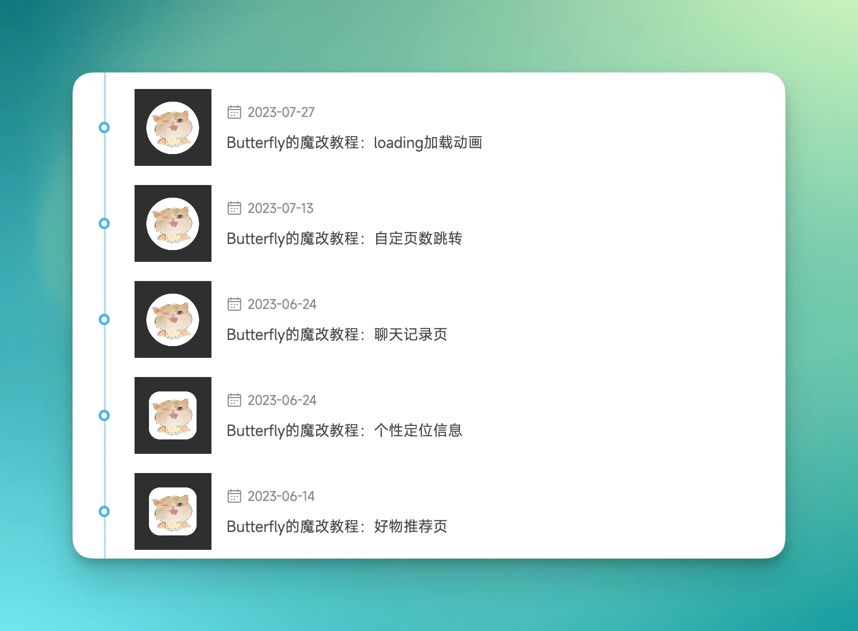Select timeline dot for the 2023-07-27 post

tap(104, 127)
